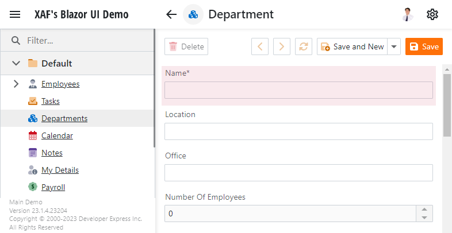Click the Tasks checkbox icon
This screenshot has width=452, height=233.
33,101
